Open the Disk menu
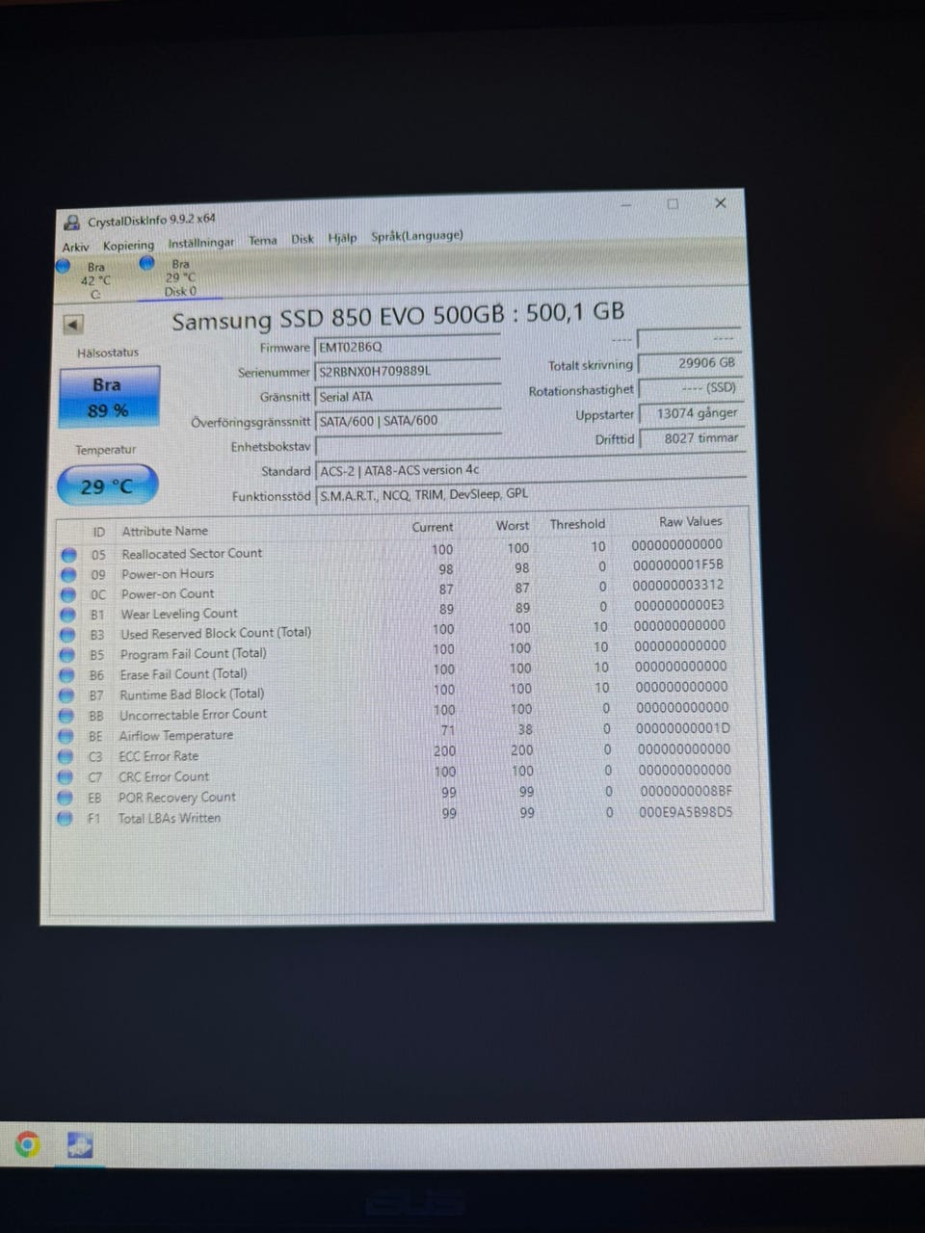Viewport: 925px width, 1233px height. tap(303, 239)
